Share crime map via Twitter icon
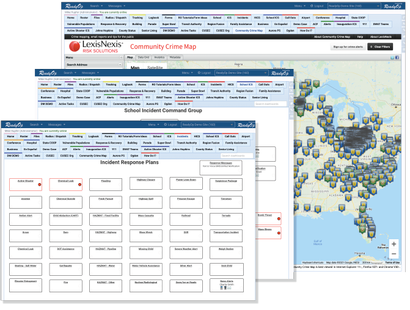Viewport: 410px width, 310px height. 392,57
